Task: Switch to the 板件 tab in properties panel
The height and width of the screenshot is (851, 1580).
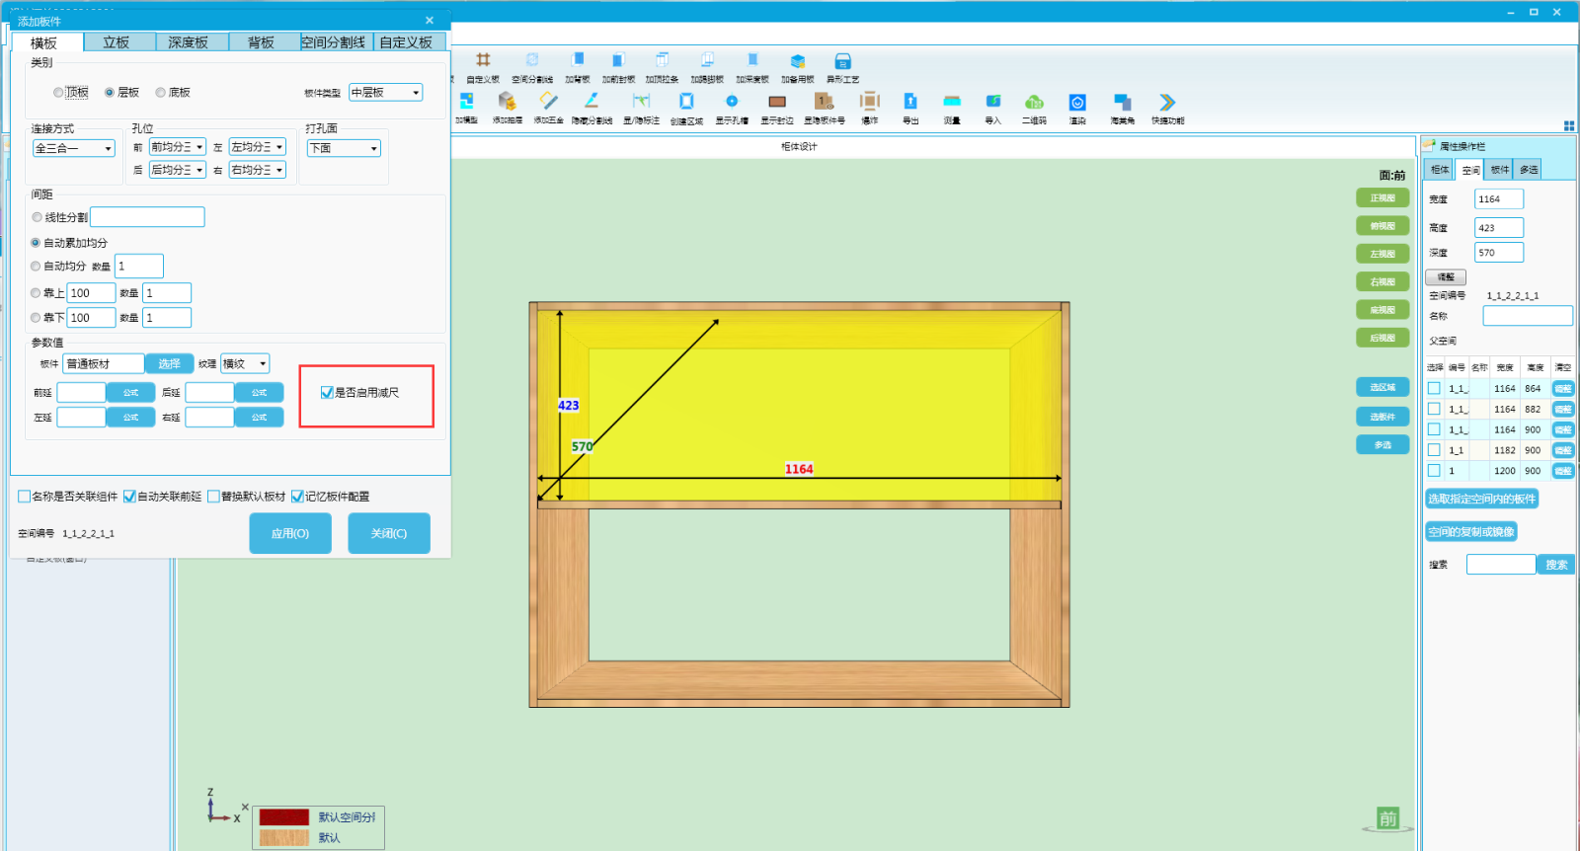Action: click(x=1499, y=170)
